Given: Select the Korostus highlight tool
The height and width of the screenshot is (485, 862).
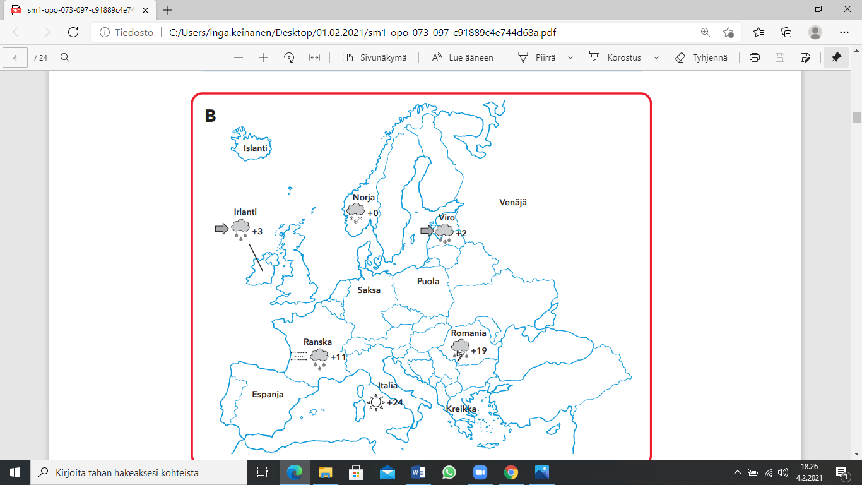Looking at the screenshot, I should (615, 57).
